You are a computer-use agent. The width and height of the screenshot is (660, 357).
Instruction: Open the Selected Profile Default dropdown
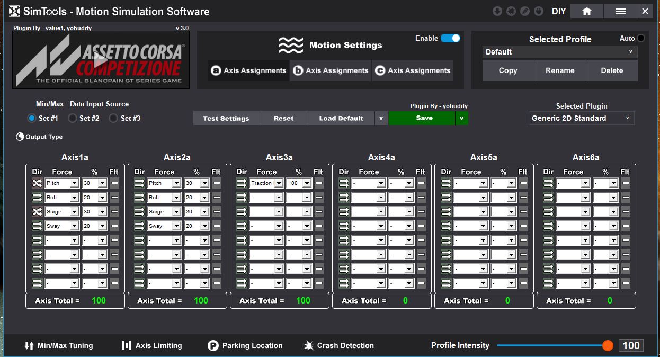click(560, 52)
